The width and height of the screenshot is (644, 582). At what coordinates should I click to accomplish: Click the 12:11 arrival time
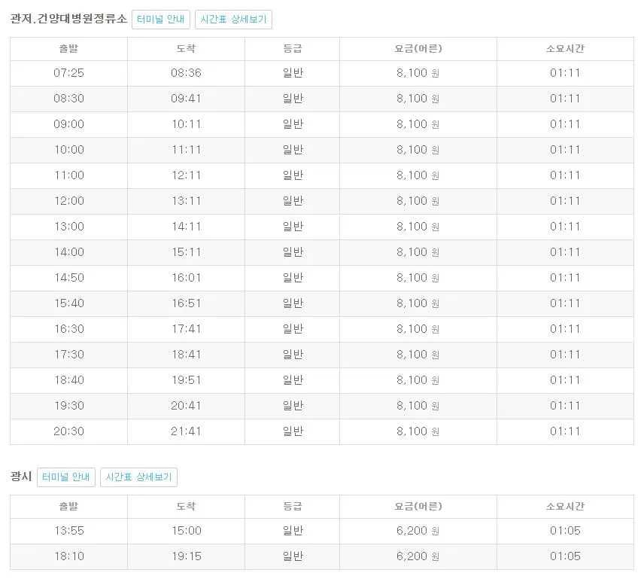[186, 175]
